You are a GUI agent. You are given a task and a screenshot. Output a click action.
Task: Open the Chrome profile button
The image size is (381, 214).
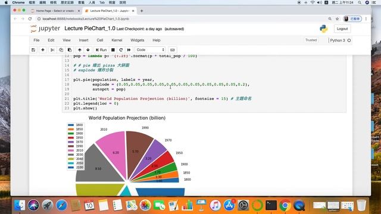(x=352, y=18)
